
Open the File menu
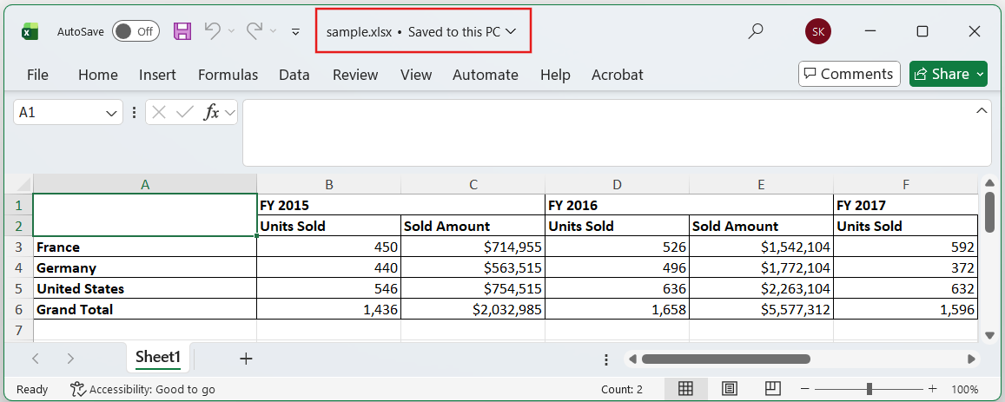(37, 75)
